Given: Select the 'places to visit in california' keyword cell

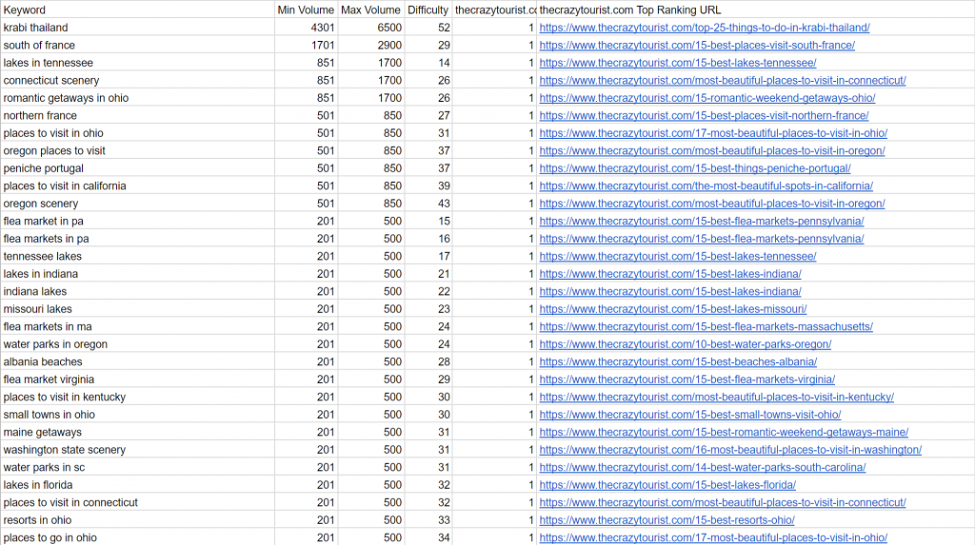Looking at the screenshot, I should (x=137, y=185).
